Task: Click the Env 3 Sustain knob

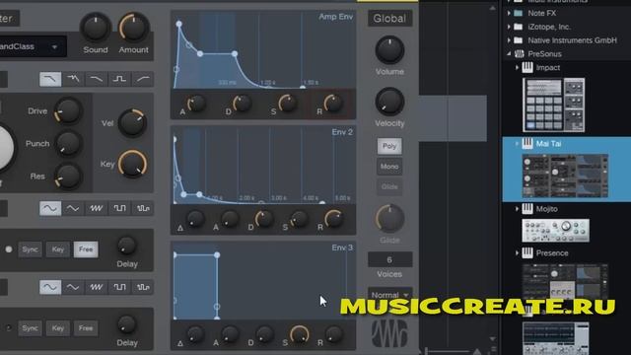Action: point(299,334)
